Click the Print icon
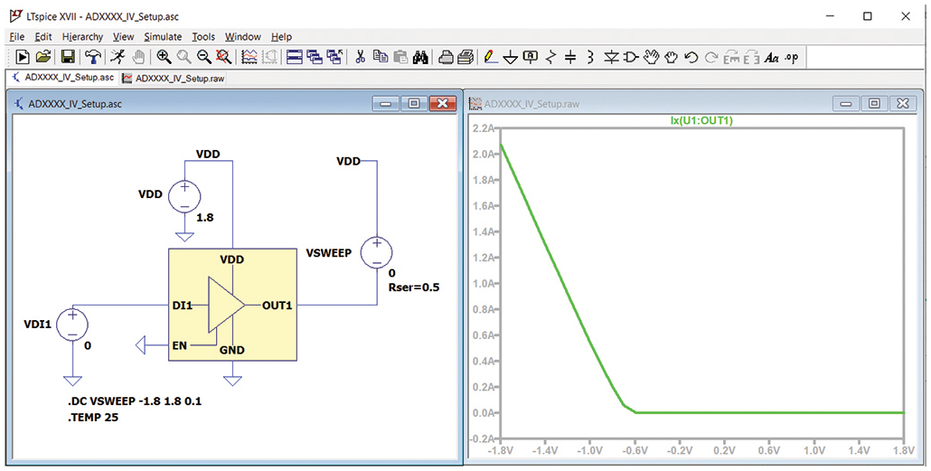The width and height of the screenshot is (931, 471). pos(447,57)
